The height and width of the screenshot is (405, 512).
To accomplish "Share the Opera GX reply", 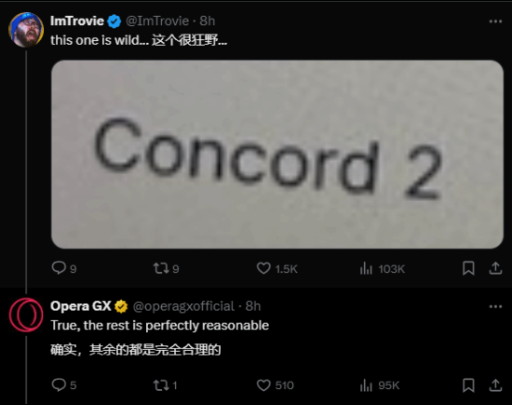I will point(495,385).
